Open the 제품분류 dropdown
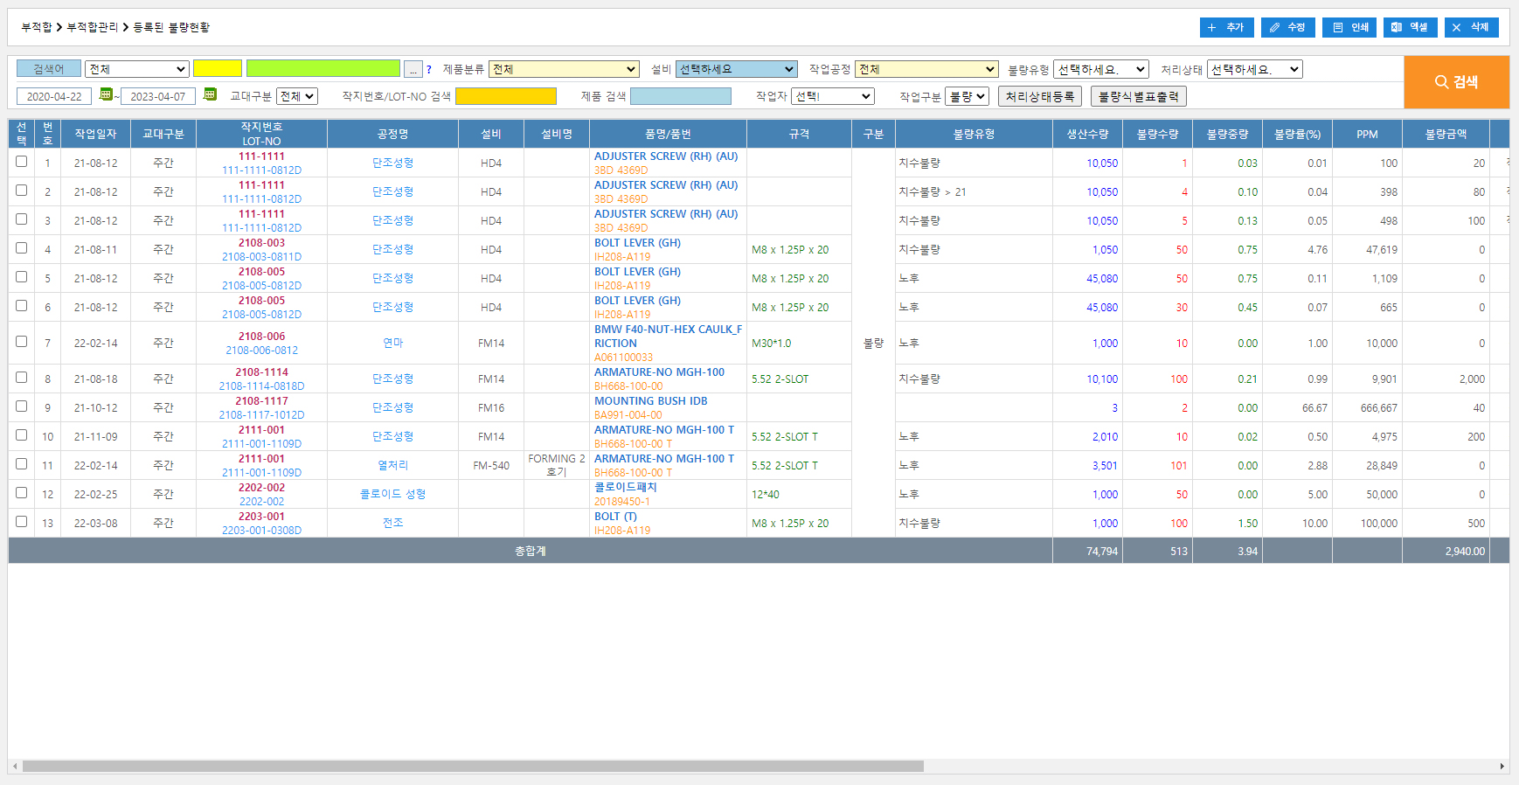The height and width of the screenshot is (785, 1519). coord(564,69)
